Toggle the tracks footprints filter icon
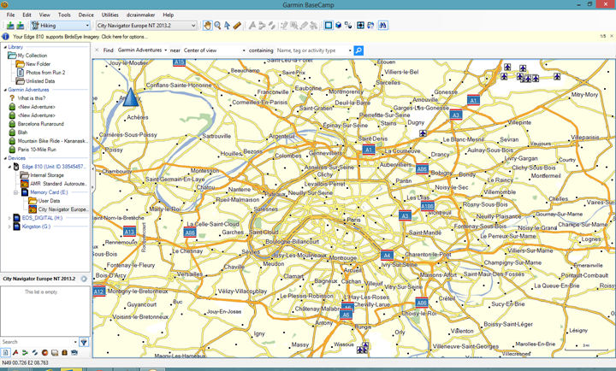This screenshot has width=616, height=371. (x=35, y=352)
